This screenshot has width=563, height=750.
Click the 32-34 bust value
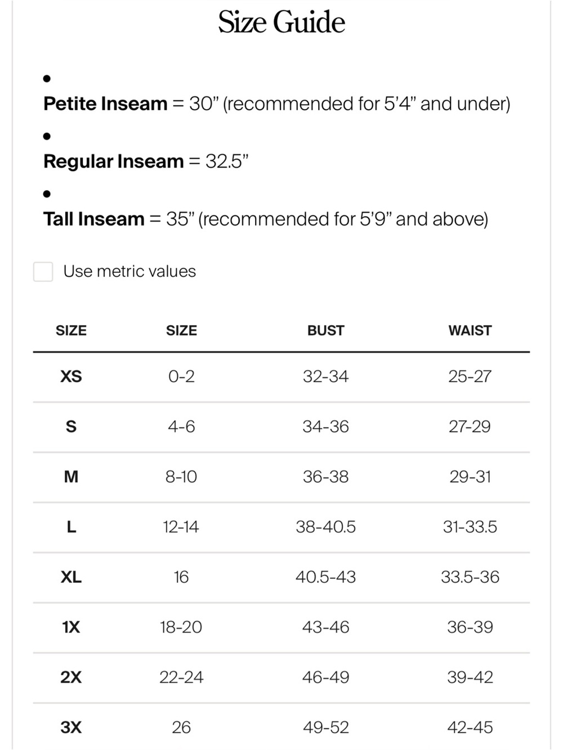coord(325,376)
